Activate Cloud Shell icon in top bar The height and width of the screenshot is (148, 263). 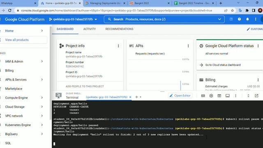pos(231,19)
